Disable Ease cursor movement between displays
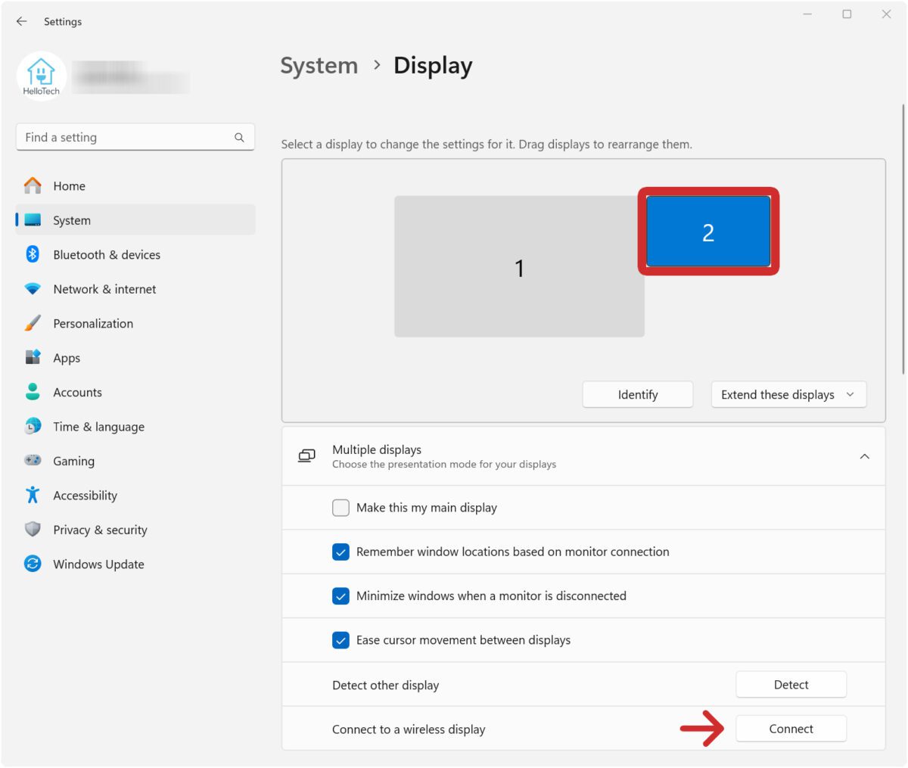Image resolution: width=908 pixels, height=768 pixels. (x=340, y=639)
